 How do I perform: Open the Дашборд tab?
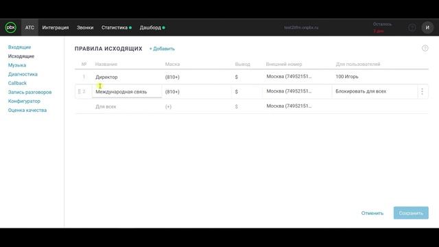click(x=152, y=27)
